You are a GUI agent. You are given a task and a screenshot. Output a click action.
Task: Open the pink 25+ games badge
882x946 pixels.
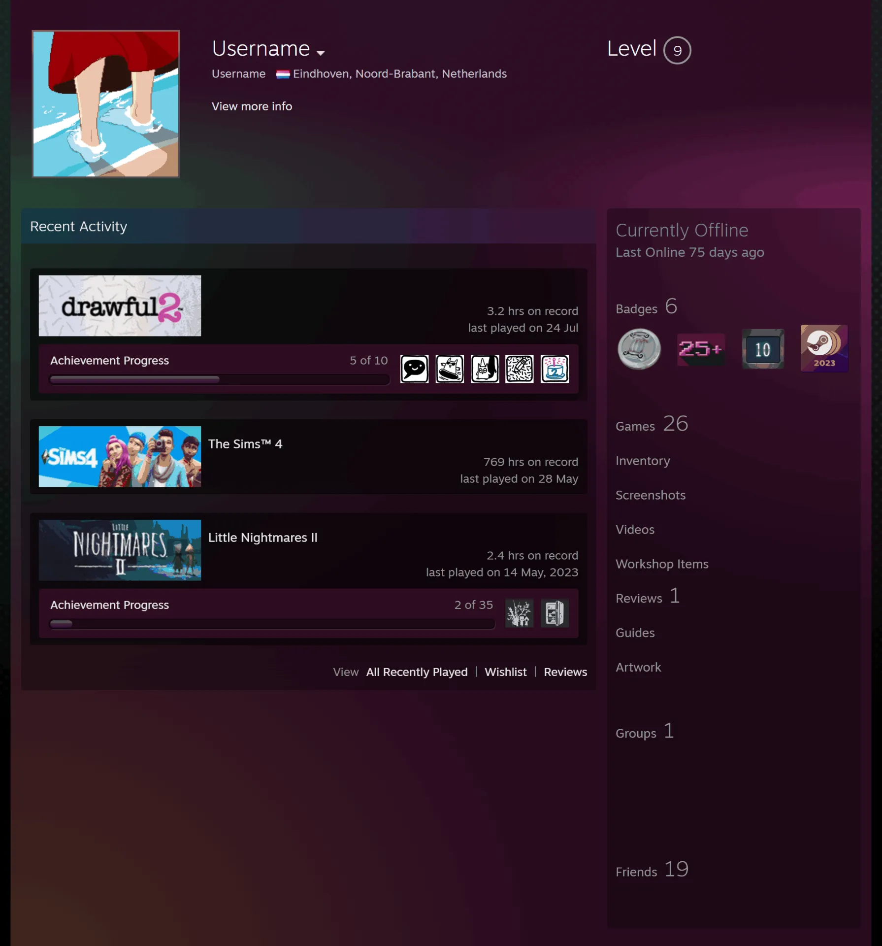click(x=701, y=349)
